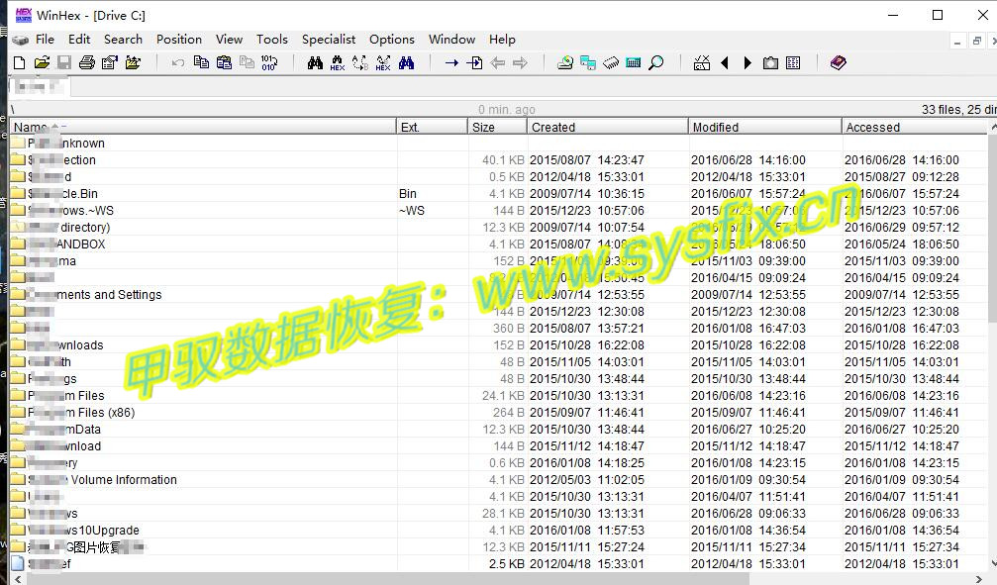This screenshot has width=997, height=585.
Task: Open the Properties toolbar icon
Action: [x=110, y=62]
